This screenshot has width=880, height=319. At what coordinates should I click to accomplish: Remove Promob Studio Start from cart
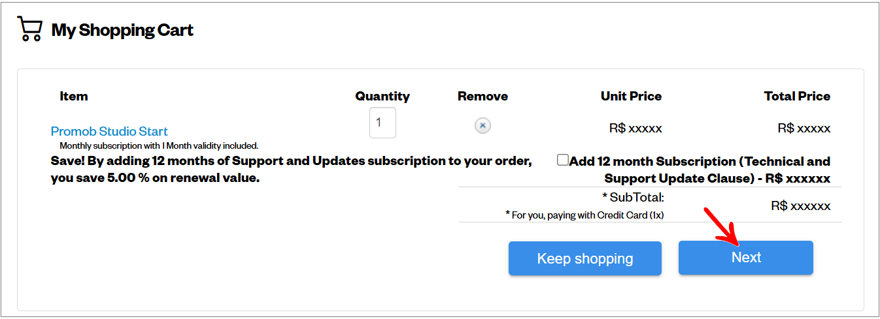482,126
